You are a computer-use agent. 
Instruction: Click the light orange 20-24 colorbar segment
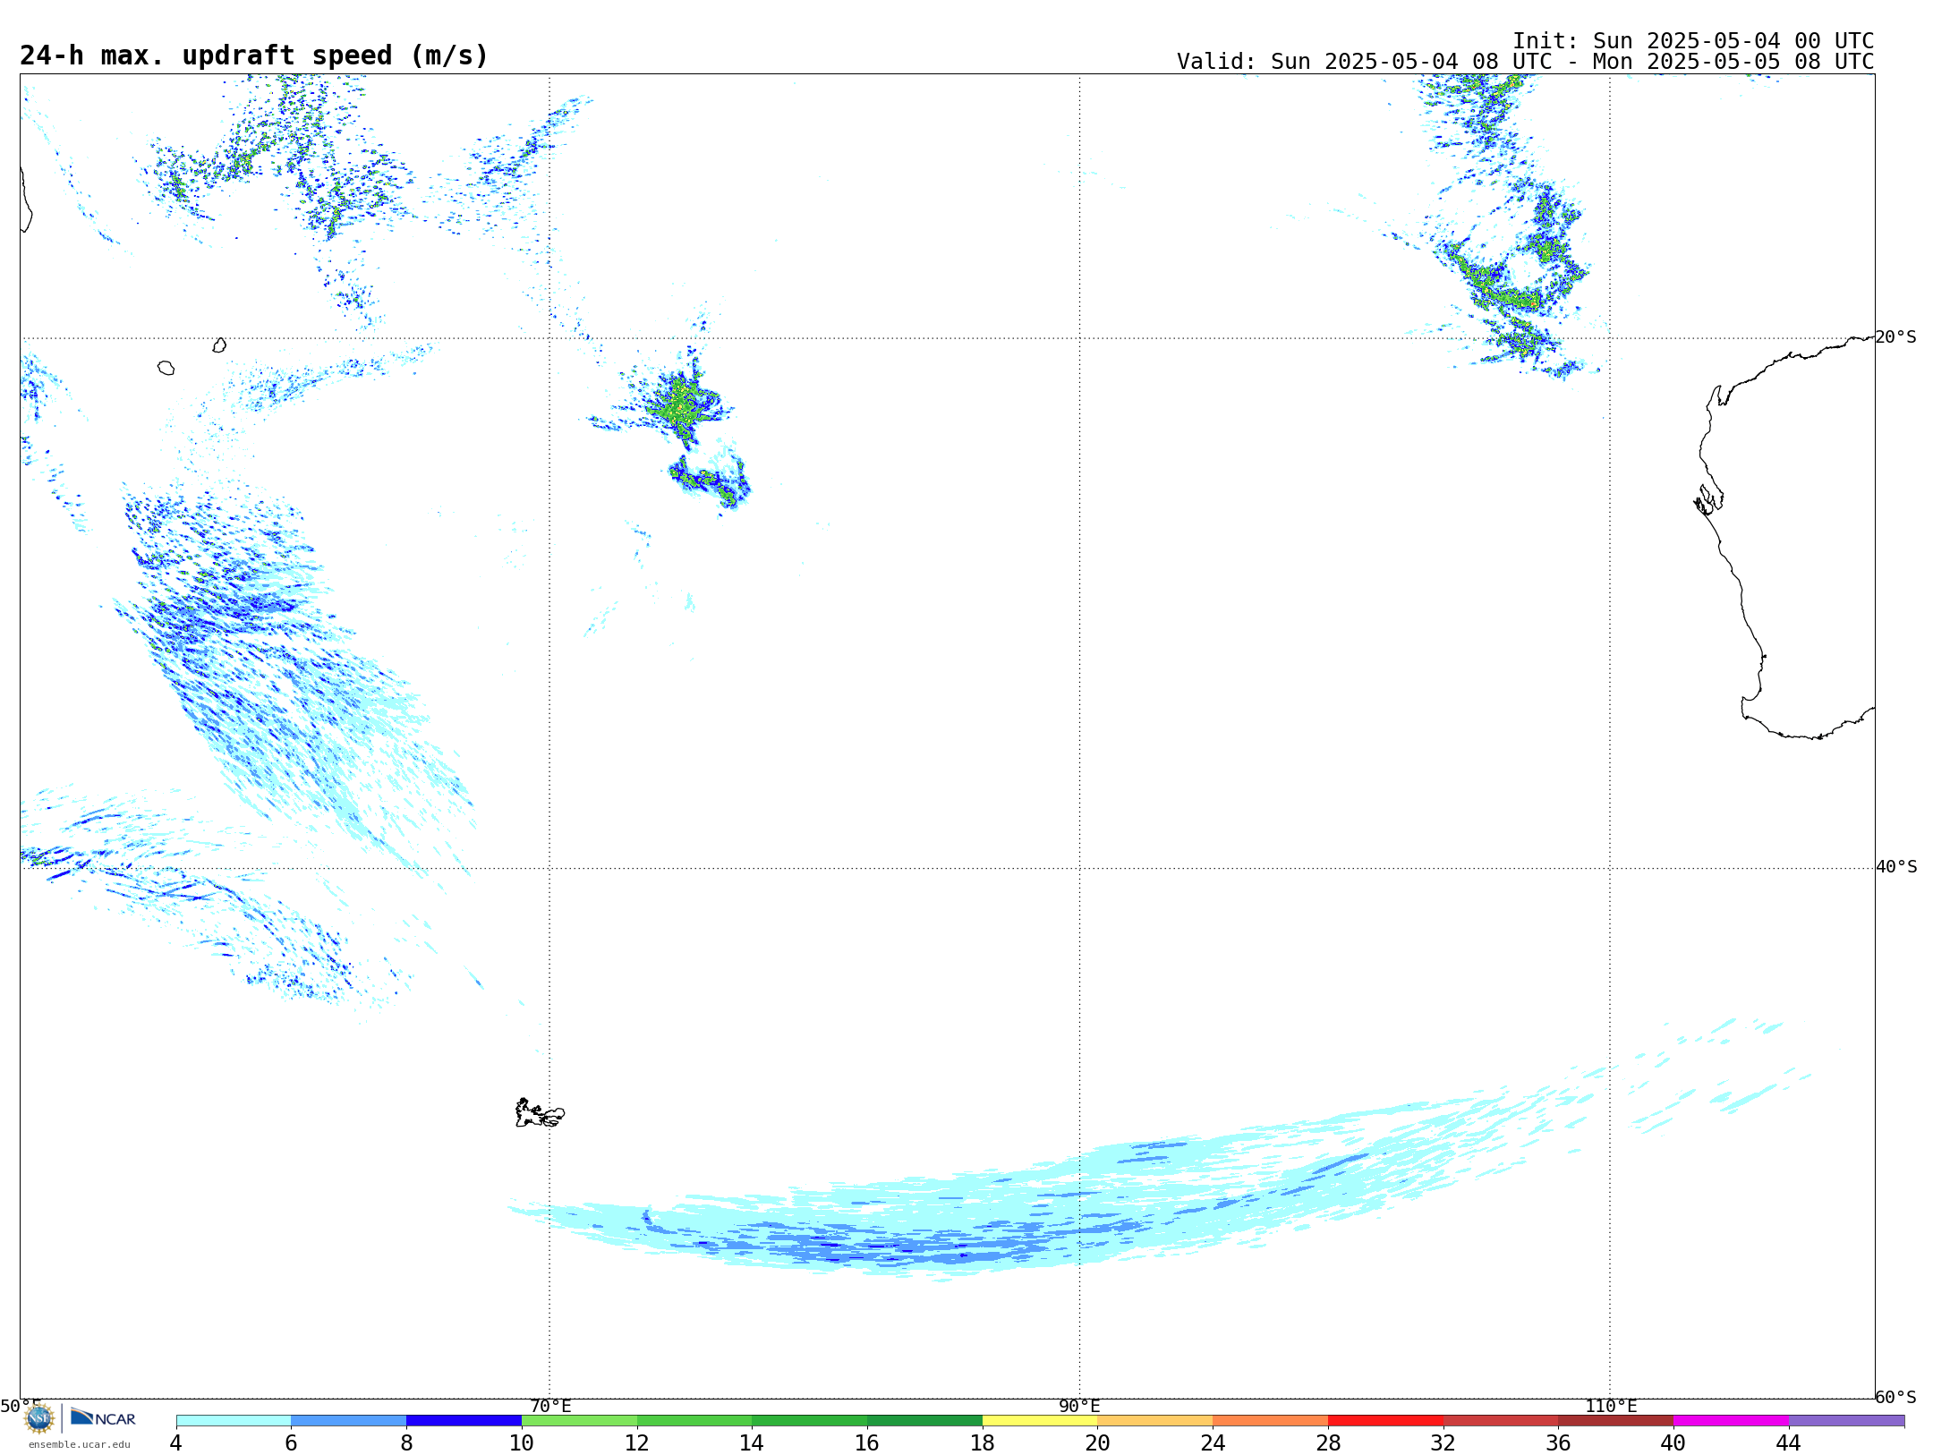point(1155,1420)
